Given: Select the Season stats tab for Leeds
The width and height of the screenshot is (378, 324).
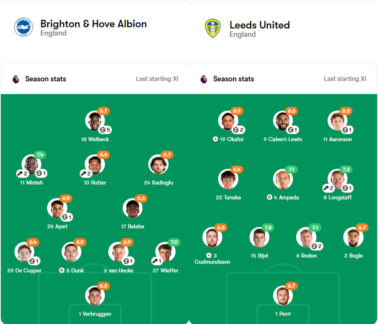Looking at the screenshot, I should pyautogui.click(x=233, y=79).
